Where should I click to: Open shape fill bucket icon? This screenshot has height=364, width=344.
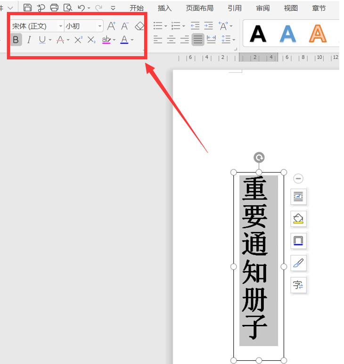pos(298,219)
